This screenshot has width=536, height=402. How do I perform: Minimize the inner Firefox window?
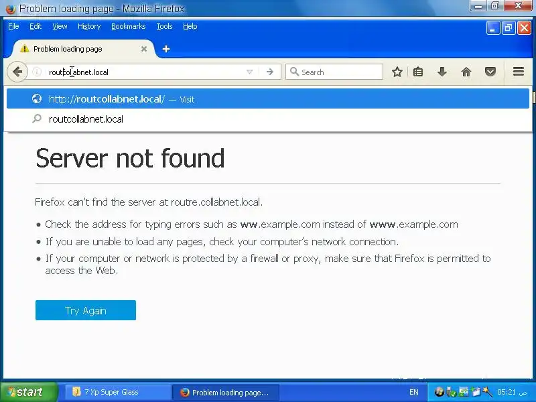click(492, 27)
